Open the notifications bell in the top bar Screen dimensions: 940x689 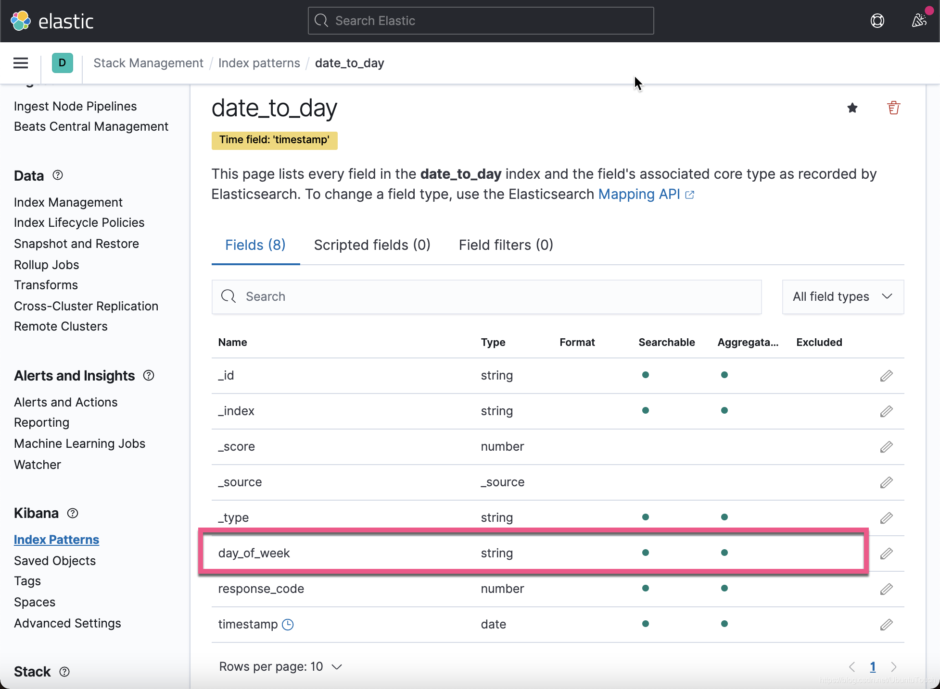920,21
